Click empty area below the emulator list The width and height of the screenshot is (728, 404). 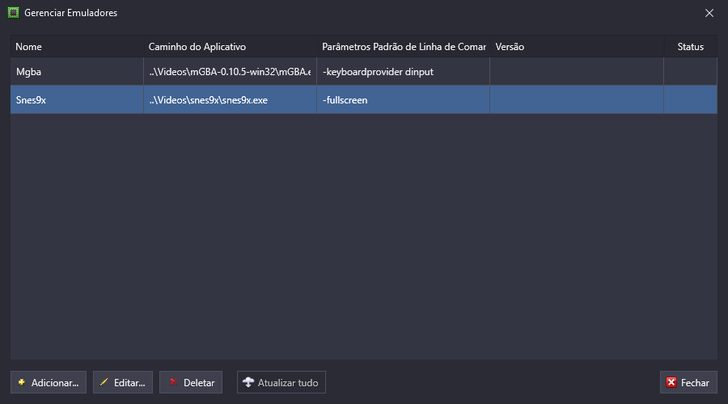click(364, 242)
